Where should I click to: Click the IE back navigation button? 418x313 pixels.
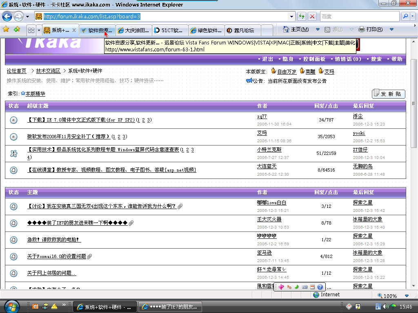coord(7,16)
